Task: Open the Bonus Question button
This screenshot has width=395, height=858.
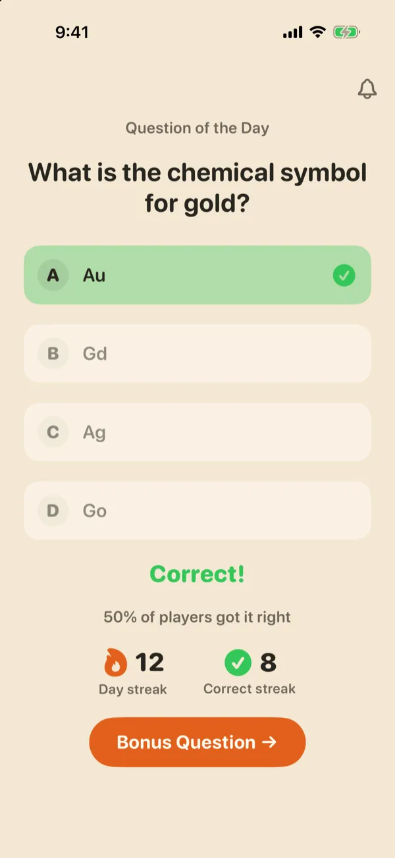Action: click(197, 742)
